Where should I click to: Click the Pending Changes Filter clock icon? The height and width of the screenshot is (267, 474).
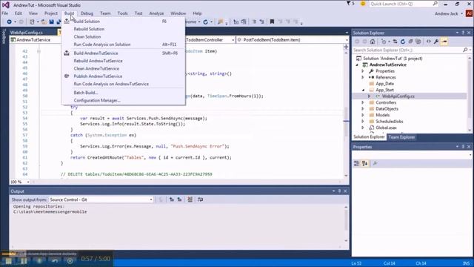[x=384, y=42]
